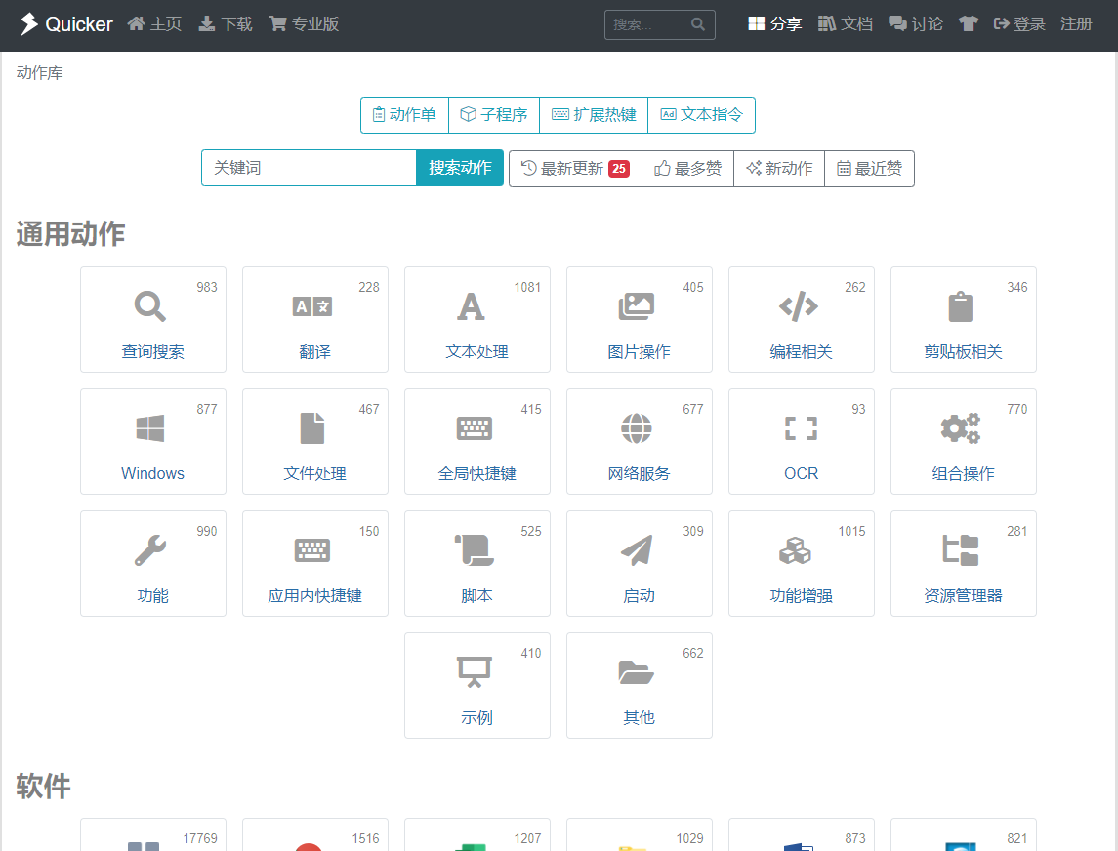Open the 讨论 discussion page
The height and width of the screenshot is (851, 1118).
(916, 24)
